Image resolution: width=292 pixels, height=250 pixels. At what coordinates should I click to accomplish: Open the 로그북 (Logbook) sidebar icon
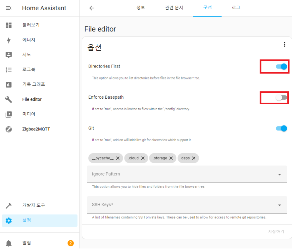9,69
